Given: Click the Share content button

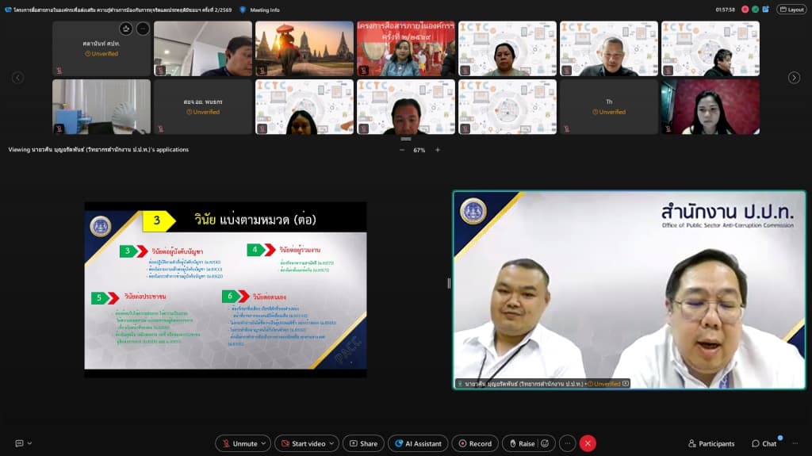Looking at the screenshot, I should pos(363,443).
